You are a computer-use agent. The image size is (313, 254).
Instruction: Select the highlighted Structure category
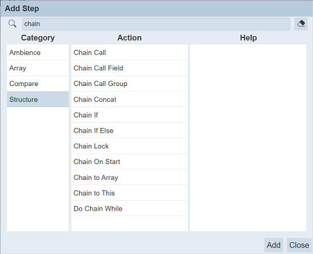pyautogui.click(x=37, y=99)
